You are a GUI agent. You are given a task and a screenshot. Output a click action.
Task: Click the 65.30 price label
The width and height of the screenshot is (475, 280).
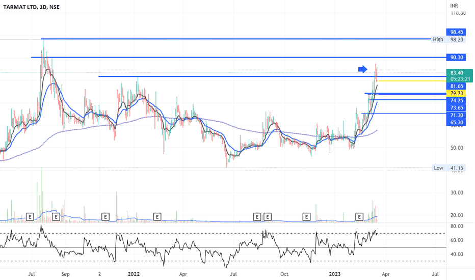(456, 123)
